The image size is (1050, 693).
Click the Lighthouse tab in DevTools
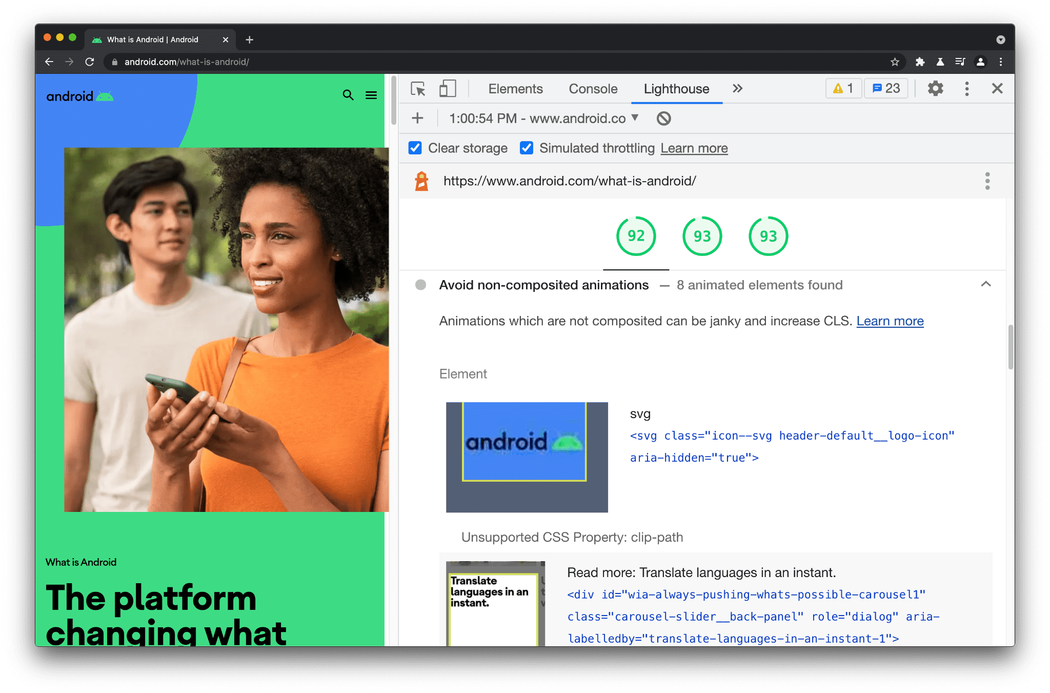pyautogui.click(x=676, y=89)
